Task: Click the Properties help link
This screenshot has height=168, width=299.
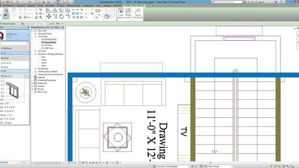Action: click(4, 162)
